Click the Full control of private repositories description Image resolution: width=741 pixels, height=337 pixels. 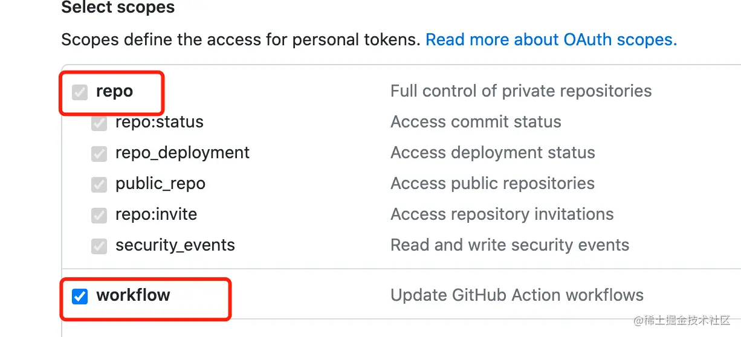click(x=521, y=91)
